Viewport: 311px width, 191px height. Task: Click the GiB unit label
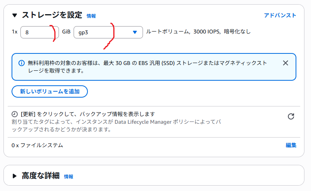[x=66, y=32]
